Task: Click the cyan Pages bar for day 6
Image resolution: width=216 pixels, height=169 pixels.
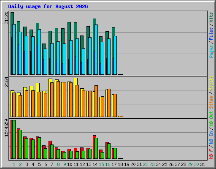Action: tap(46, 62)
